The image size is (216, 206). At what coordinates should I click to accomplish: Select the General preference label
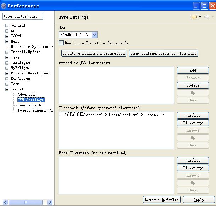click(x=18, y=26)
